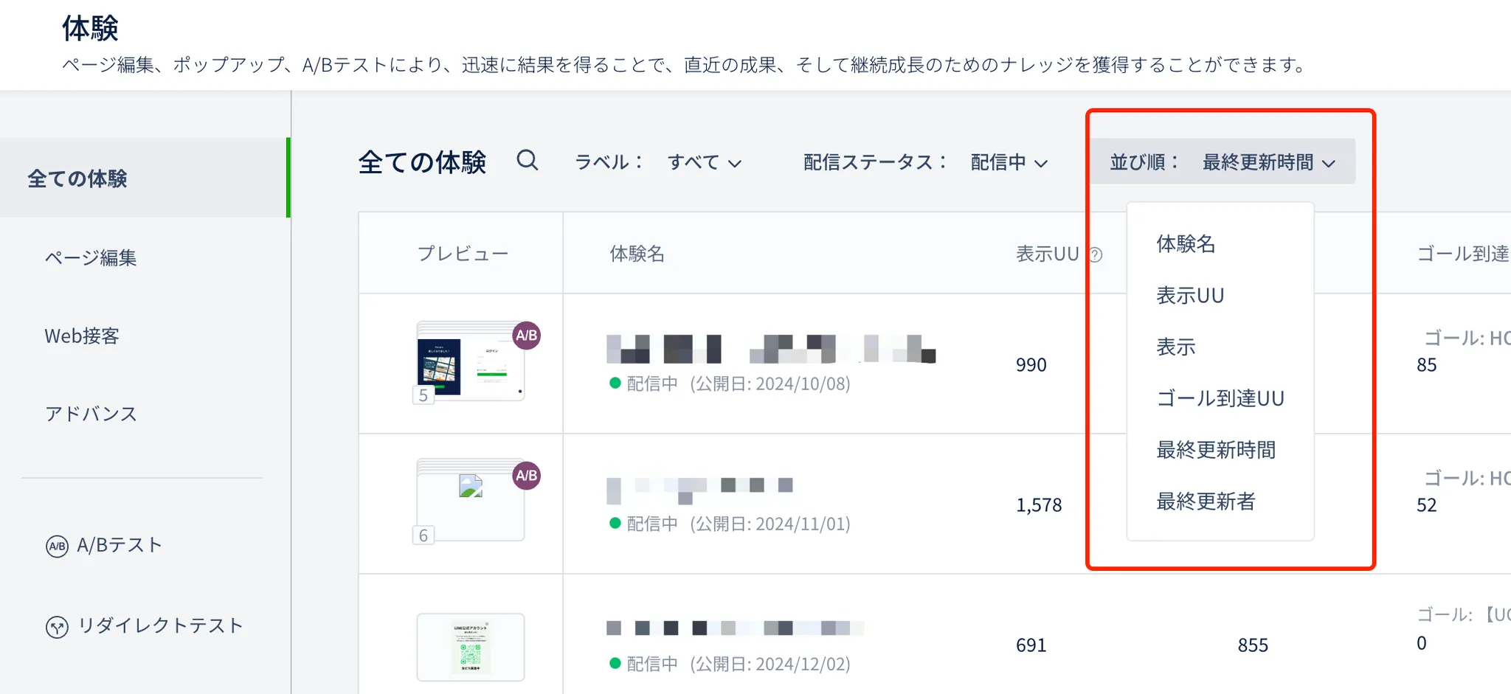Select 全ての体験 sidebar tab

[x=77, y=178]
